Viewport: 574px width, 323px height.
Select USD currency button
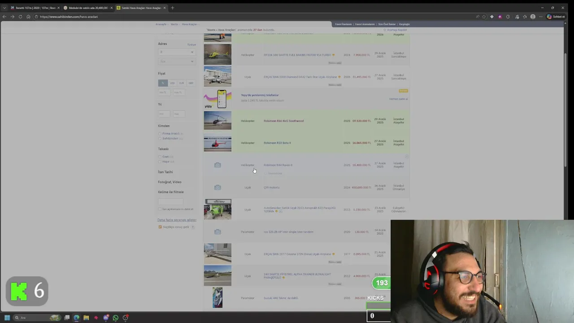coord(172,83)
